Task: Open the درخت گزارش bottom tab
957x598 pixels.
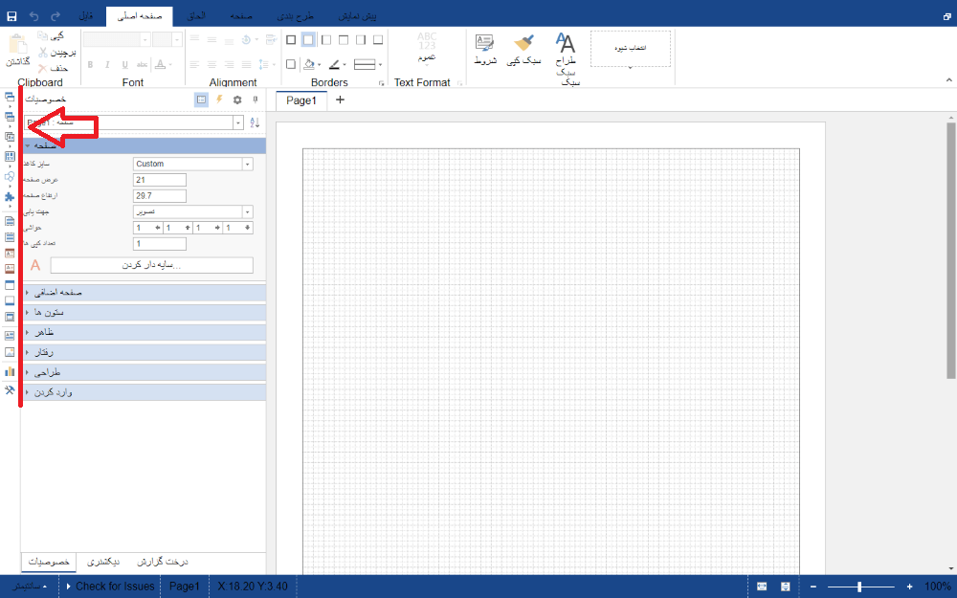Action: point(162,562)
